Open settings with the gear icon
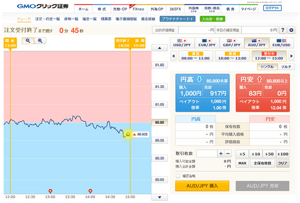The height and width of the screenshot is (203, 300). 291,30
